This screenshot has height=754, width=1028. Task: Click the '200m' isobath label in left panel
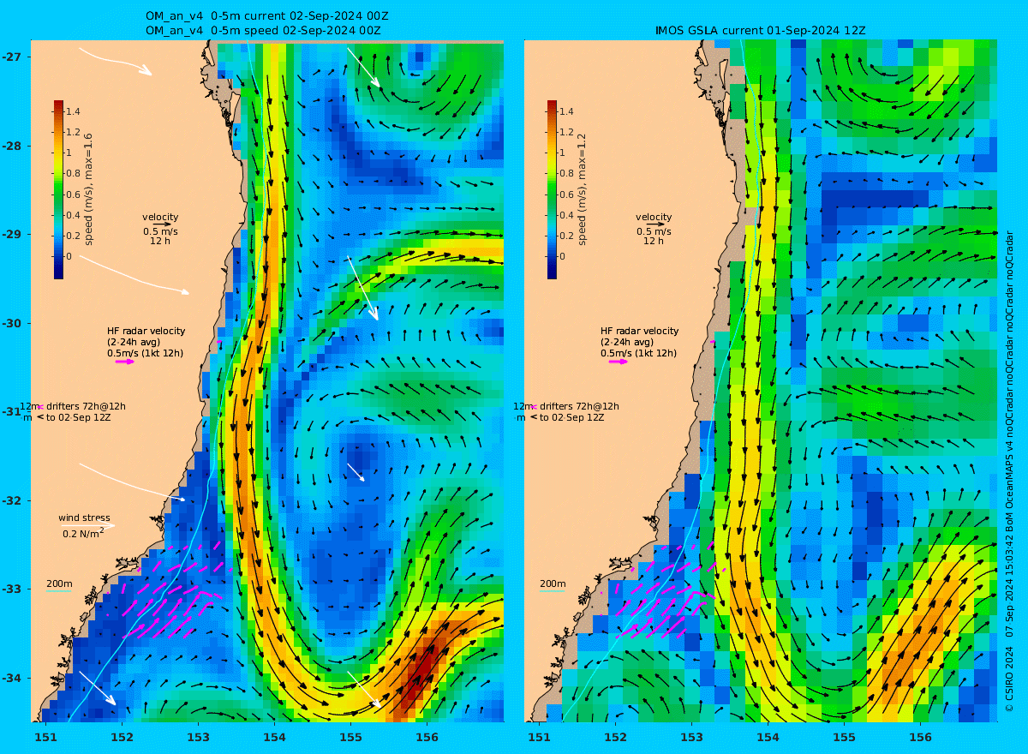58,583
